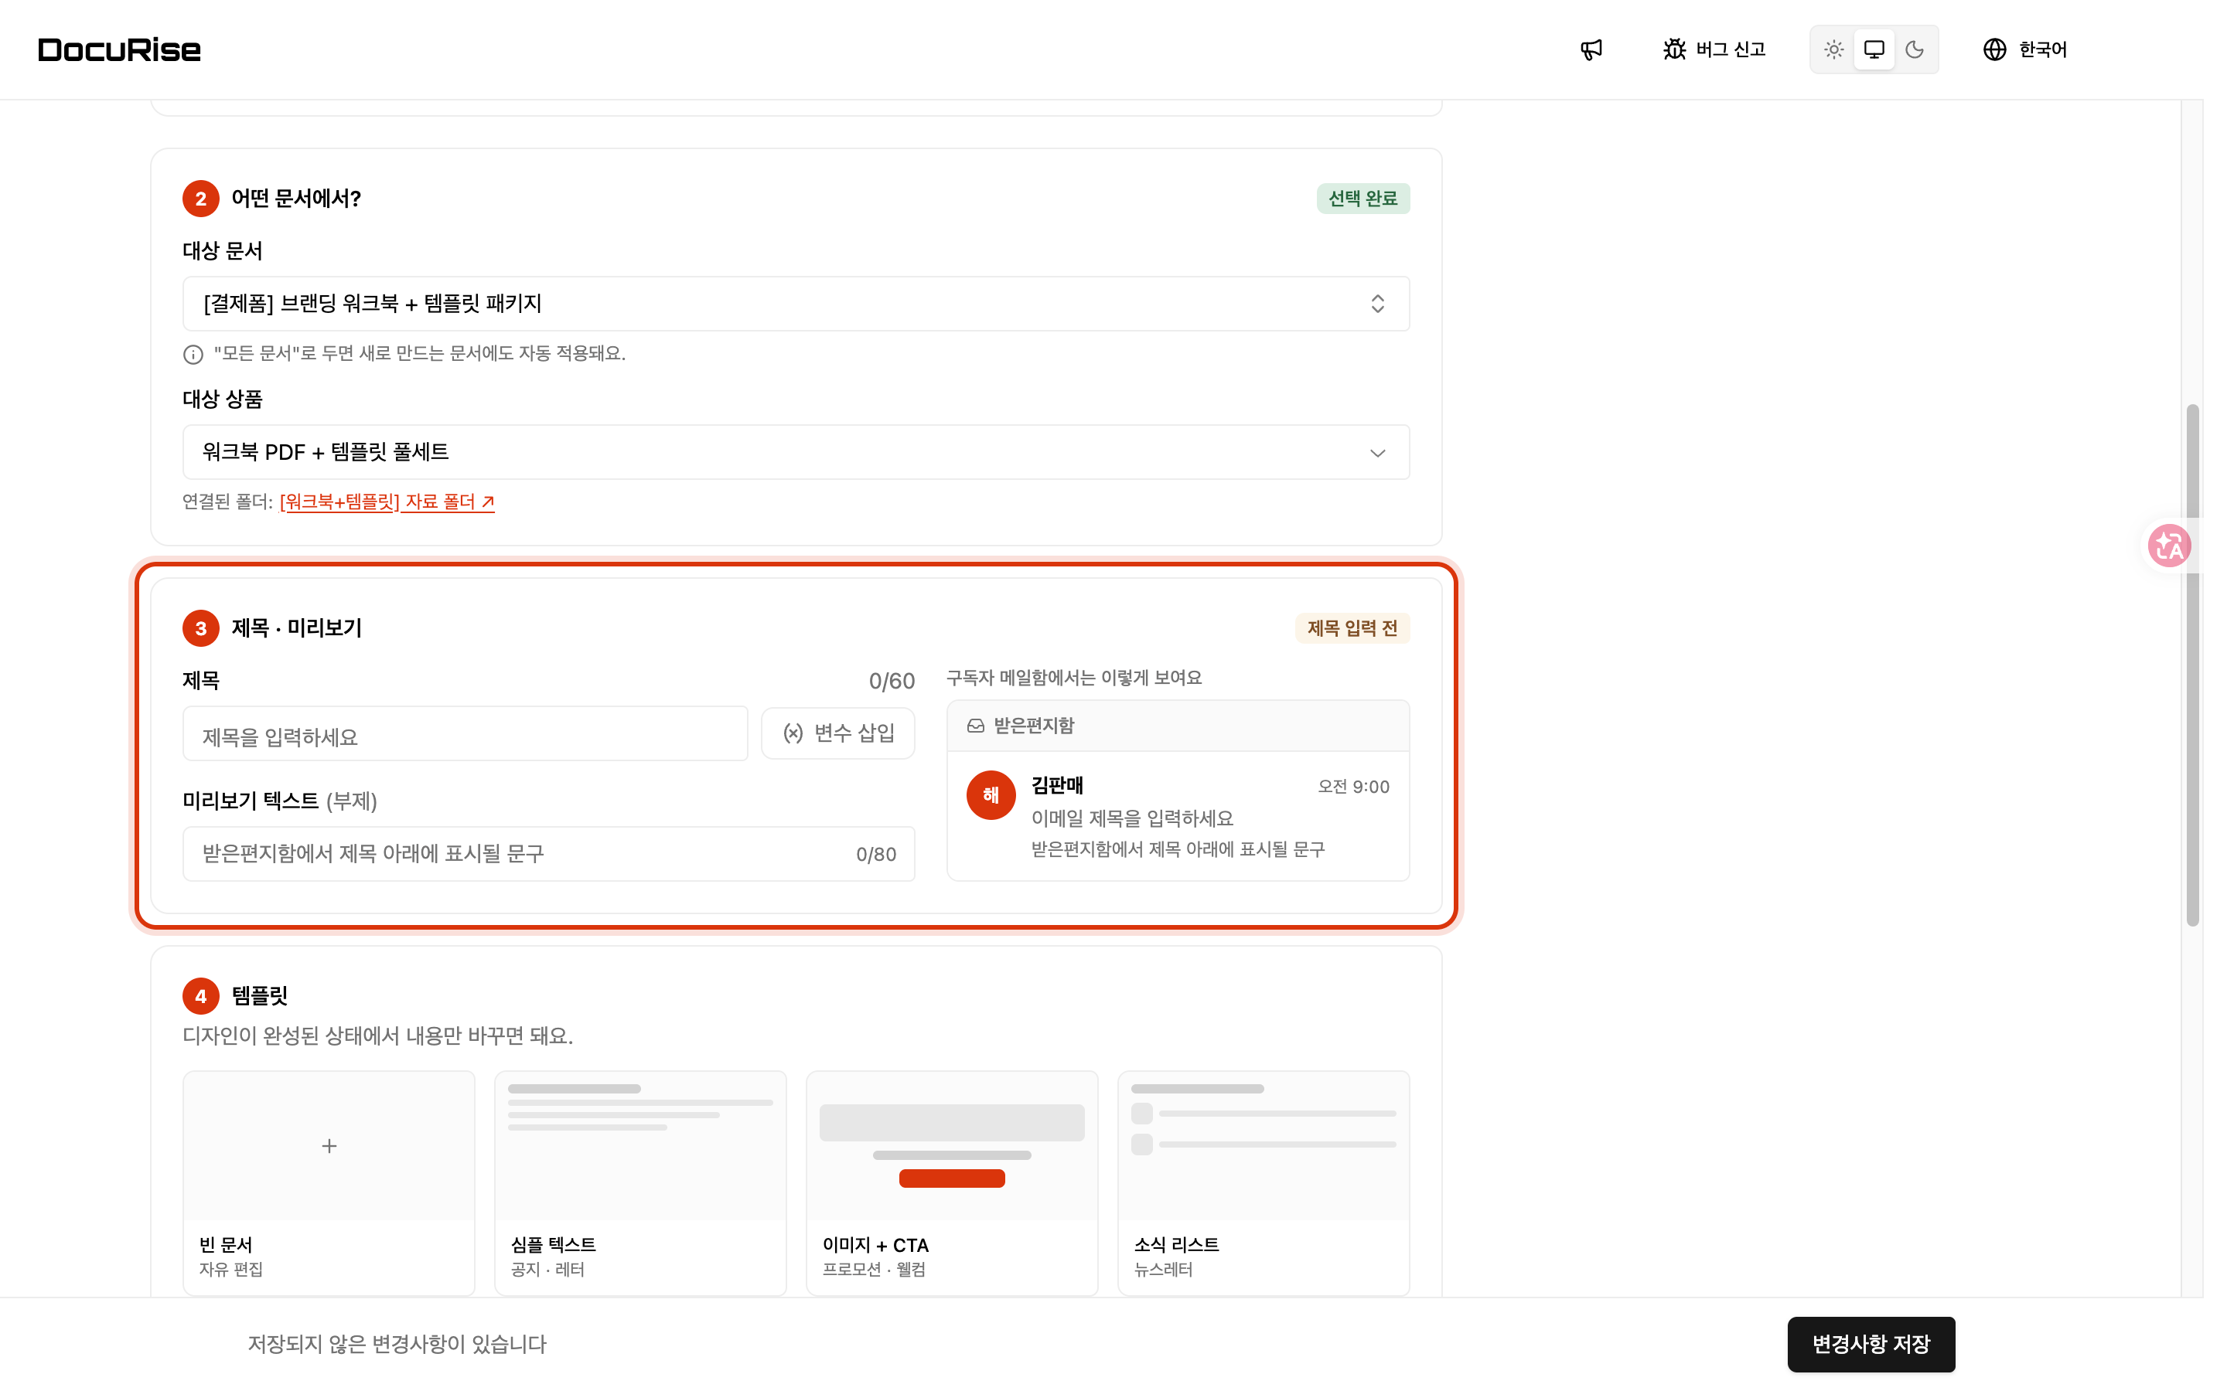Viewport: 2227px width, 1391px height.
Task: Click the page vertical scrollbar thumb
Action: (x=2193, y=665)
